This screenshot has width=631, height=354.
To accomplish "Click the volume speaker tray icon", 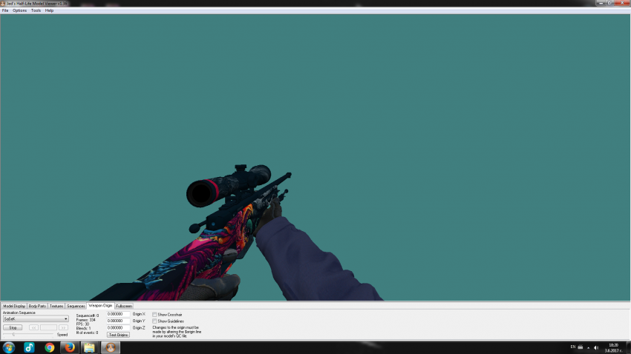I will [595, 347].
